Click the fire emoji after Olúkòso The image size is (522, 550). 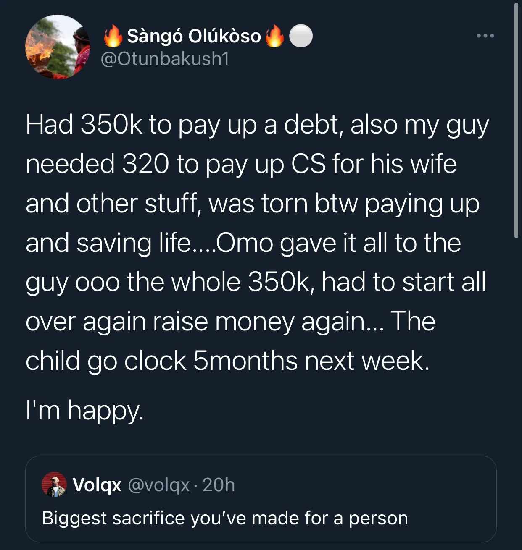click(274, 36)
